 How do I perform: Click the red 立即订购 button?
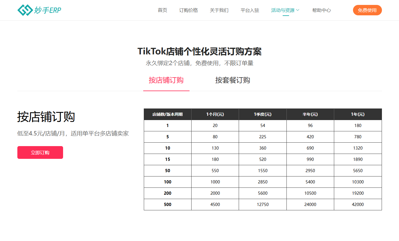pyautogui.click(x=40, y=152)
